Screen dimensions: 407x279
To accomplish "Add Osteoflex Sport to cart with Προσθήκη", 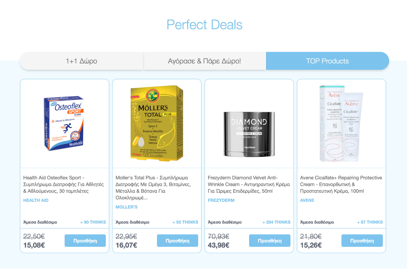I will (85, 241).
